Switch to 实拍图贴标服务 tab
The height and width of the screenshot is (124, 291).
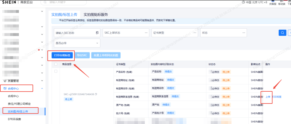96,15
